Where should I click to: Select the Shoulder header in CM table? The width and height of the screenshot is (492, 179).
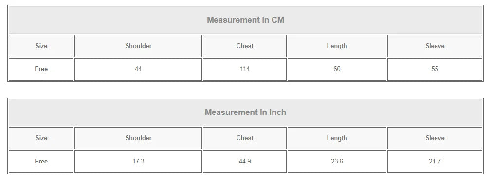point(138,46)
